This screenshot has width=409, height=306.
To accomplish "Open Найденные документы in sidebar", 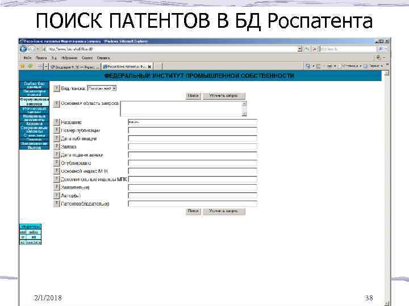I will [x=34, y=118].
